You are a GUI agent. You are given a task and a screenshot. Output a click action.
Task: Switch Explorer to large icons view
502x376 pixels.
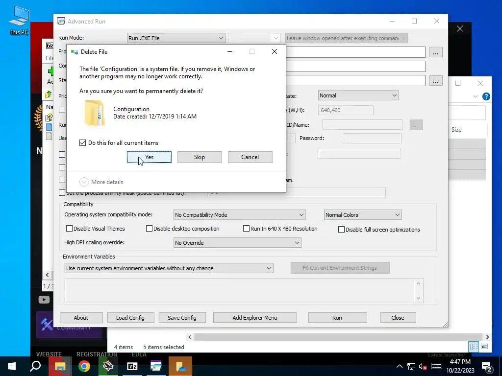click(484, 347)
